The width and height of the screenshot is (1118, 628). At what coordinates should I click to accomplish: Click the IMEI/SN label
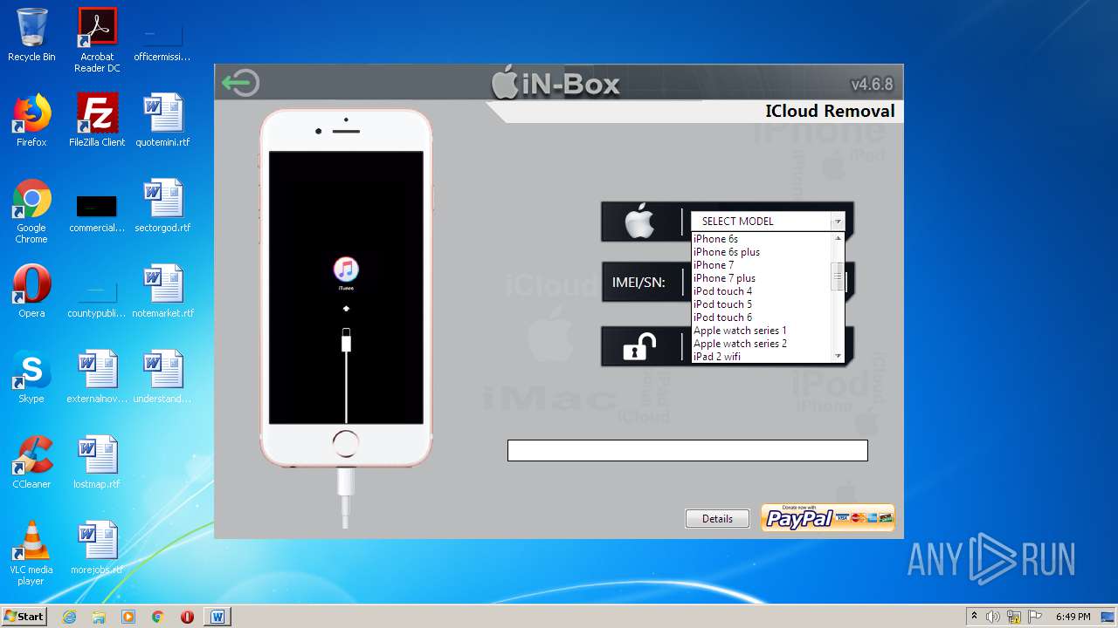[638, 283]
